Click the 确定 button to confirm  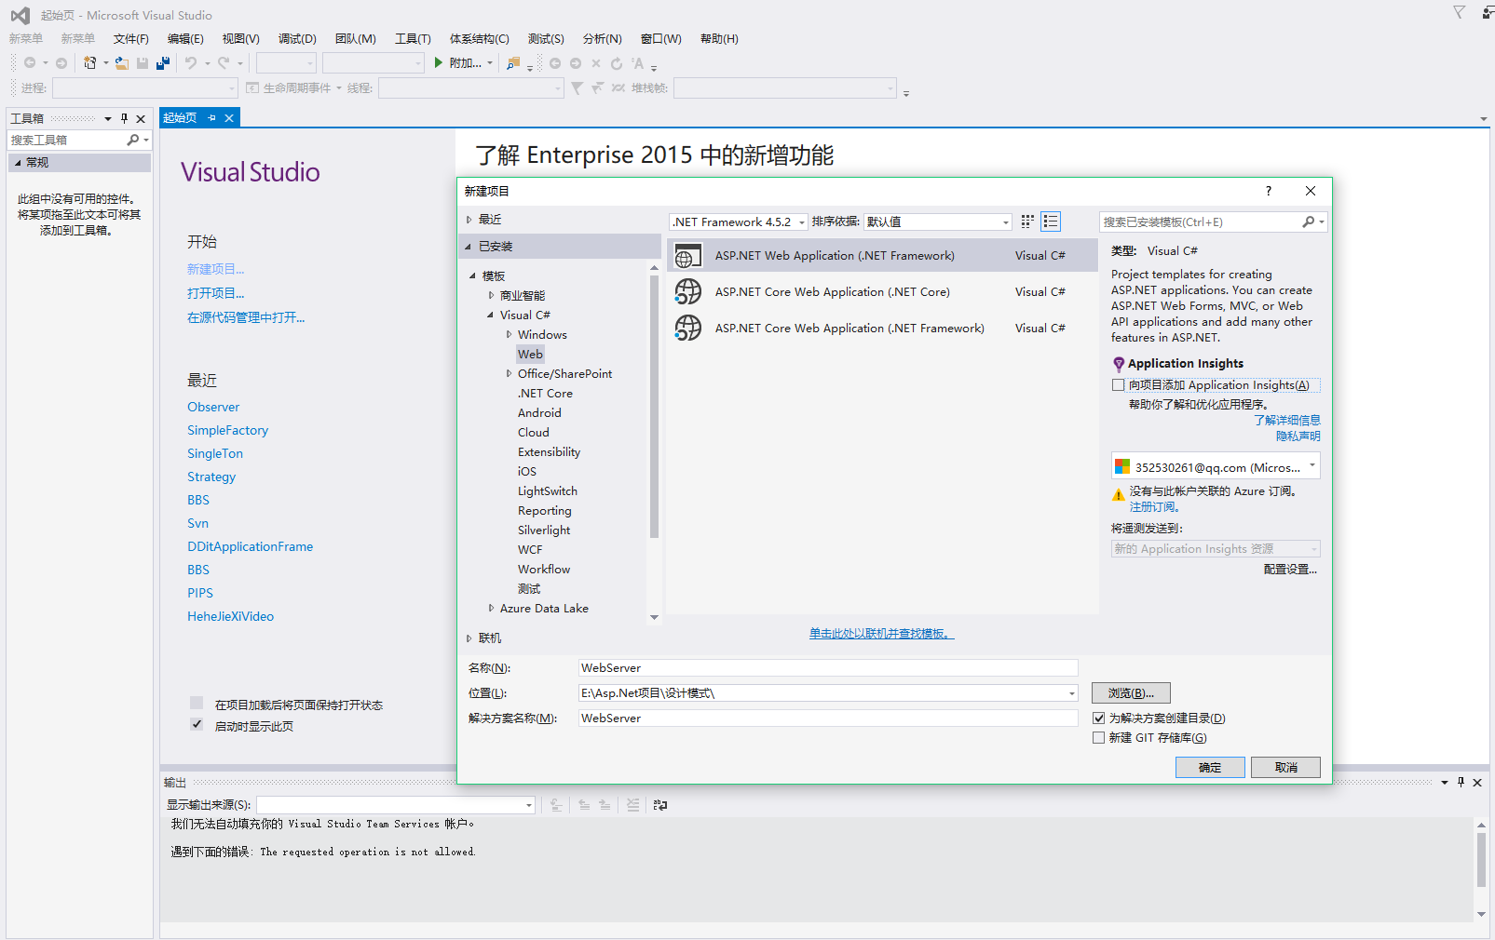pos(1209,768)
